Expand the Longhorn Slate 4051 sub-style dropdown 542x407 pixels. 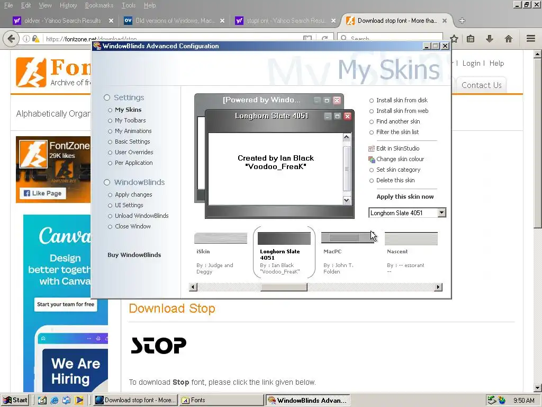[442, 213]
